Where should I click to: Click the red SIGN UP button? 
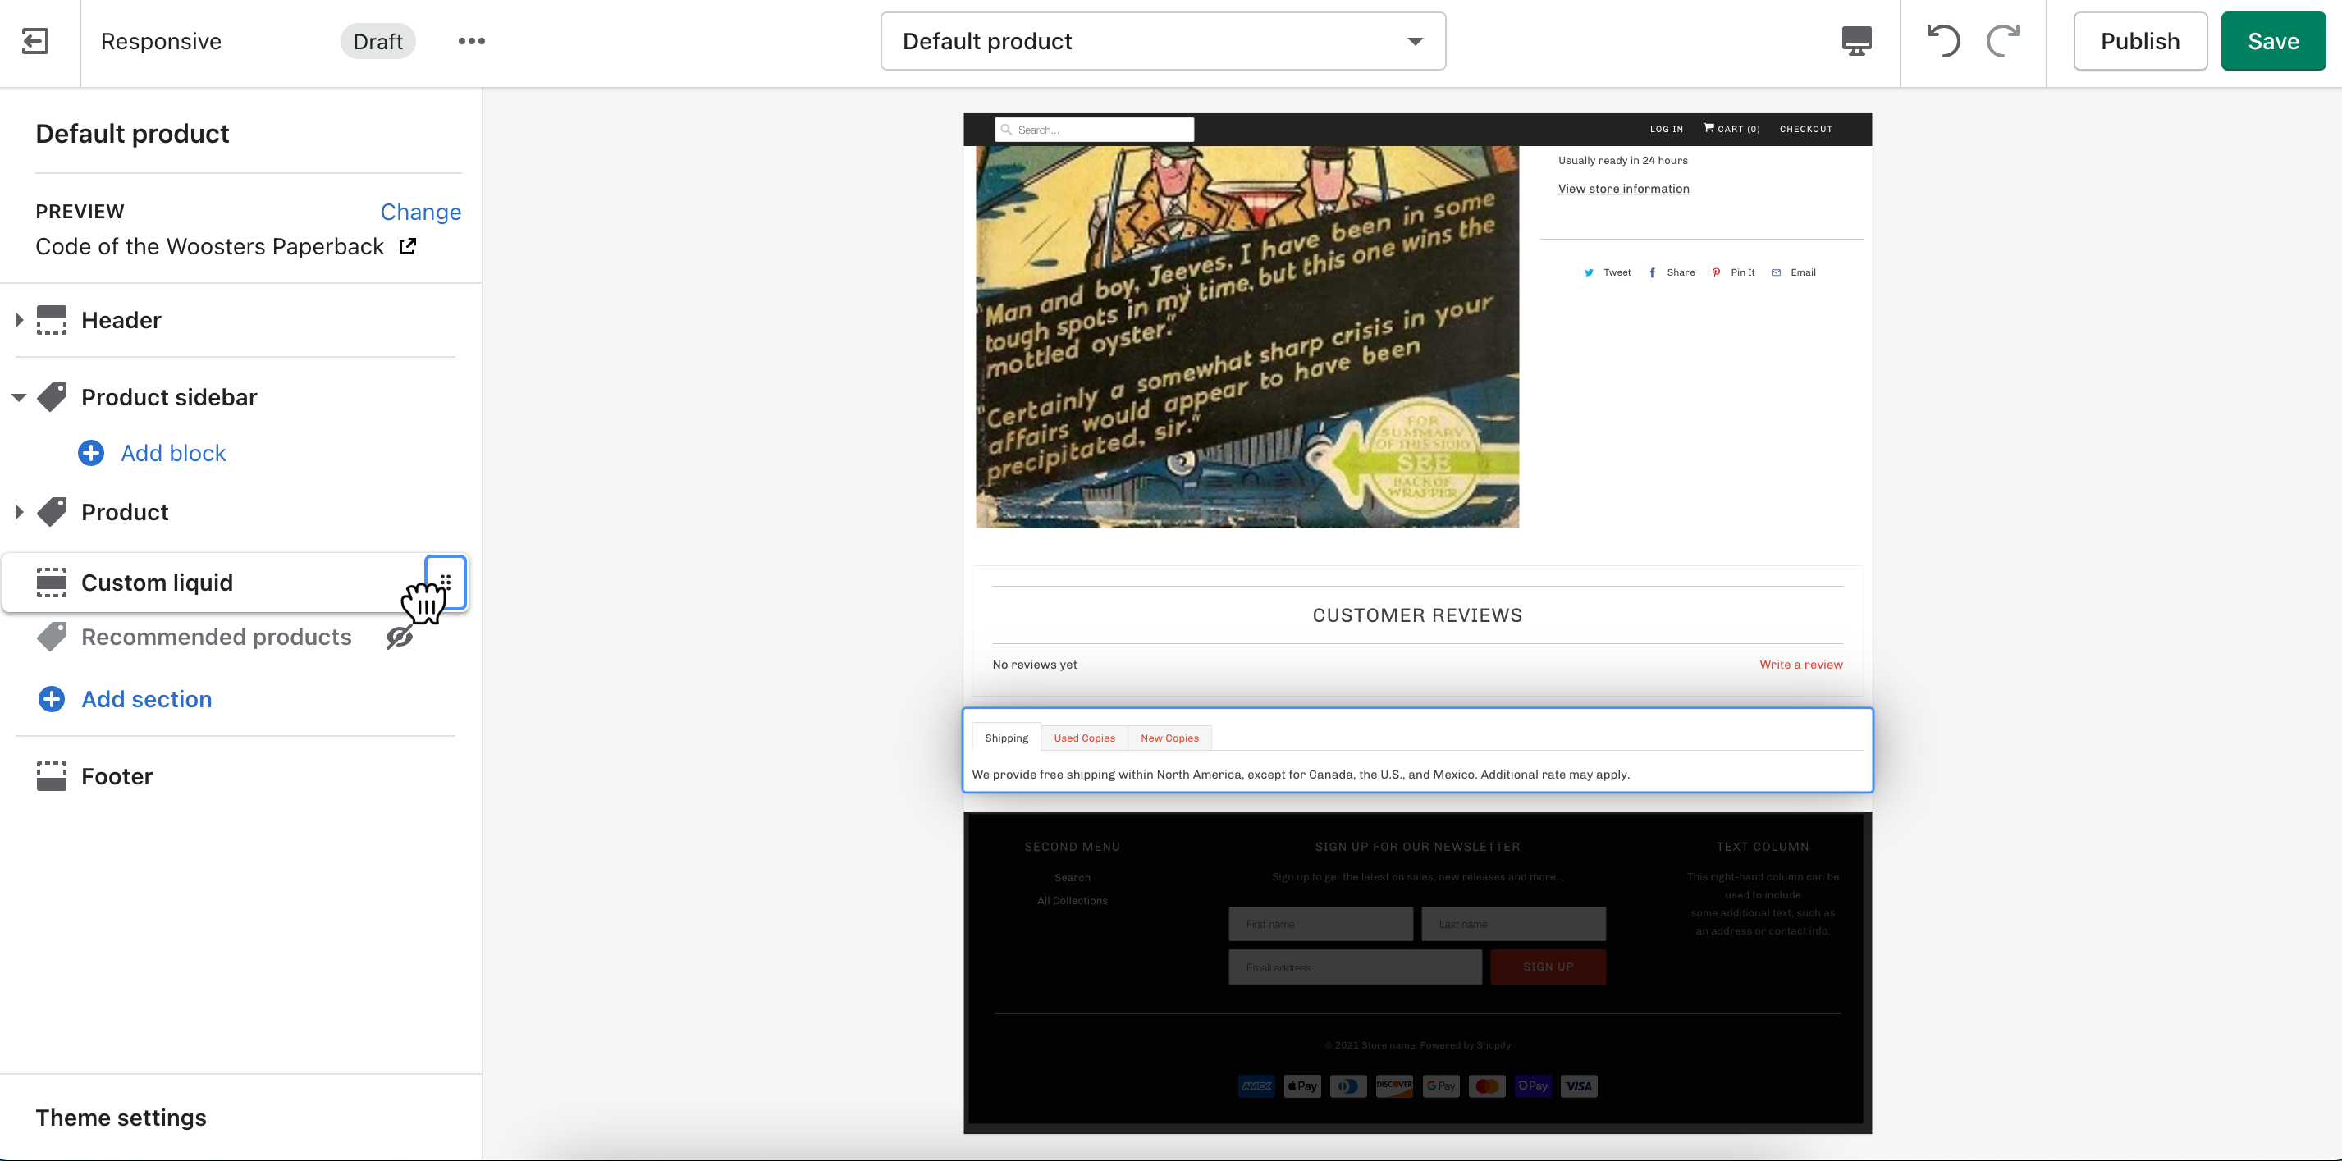(1548, 967)
